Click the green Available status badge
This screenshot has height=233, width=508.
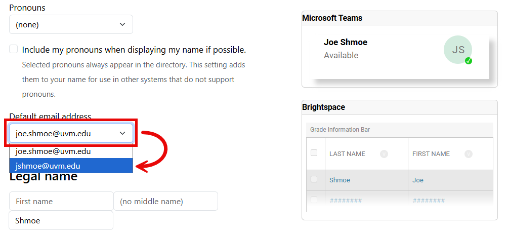pos(469,61)
